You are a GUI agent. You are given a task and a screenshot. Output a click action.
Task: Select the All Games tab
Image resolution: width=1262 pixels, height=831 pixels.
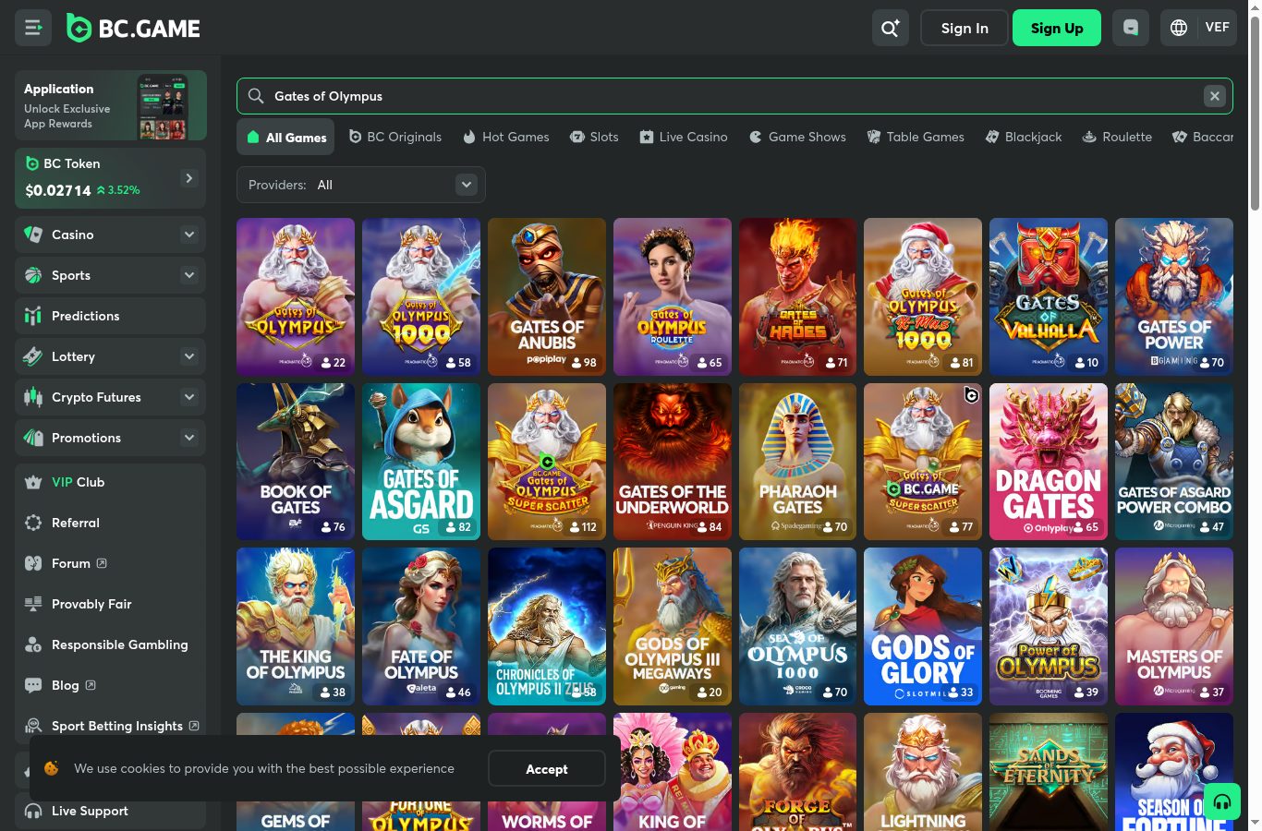287,138
